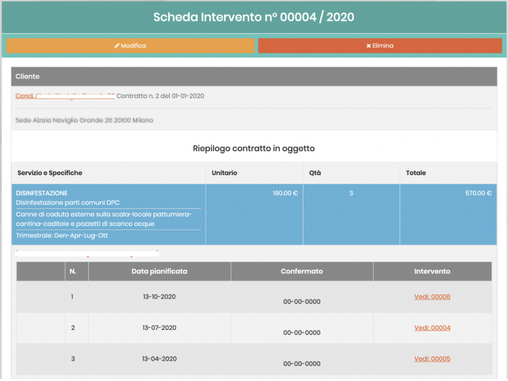Click the pencil icon on Modifica
The image size is (508, 381).
click(117, 46)
